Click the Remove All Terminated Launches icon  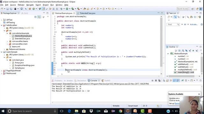click(x=159, y=80)
